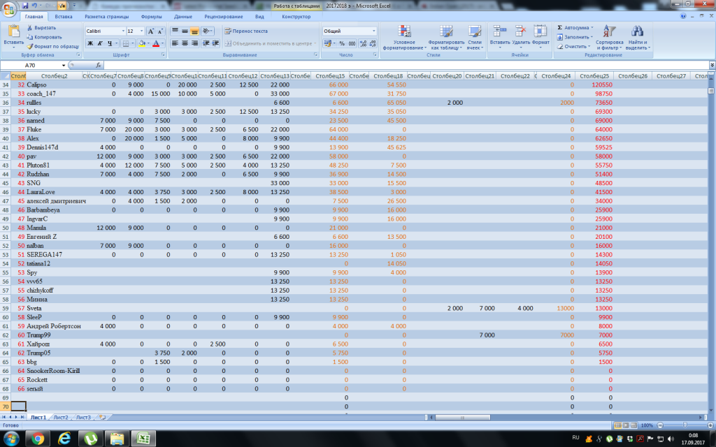Expand the number format dropdown (Общий)

[x=373, y=31]
